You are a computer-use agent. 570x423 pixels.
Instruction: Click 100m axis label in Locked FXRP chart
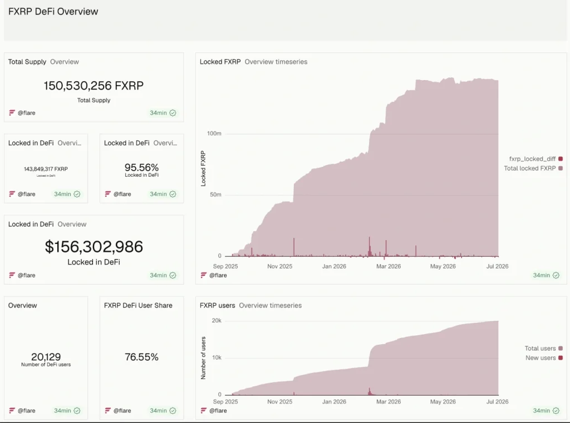214,133
